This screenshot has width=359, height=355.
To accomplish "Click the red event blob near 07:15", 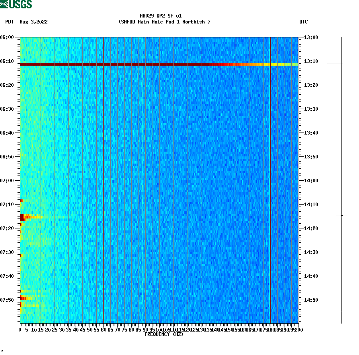I will tap(23, 218).
